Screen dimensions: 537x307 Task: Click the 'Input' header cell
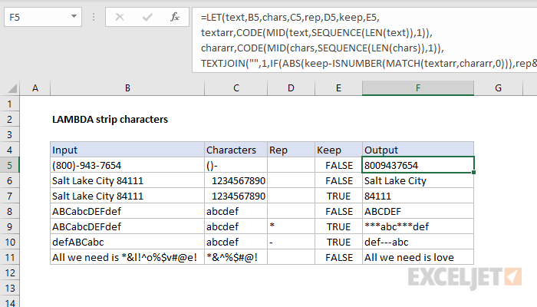[127, 150]
